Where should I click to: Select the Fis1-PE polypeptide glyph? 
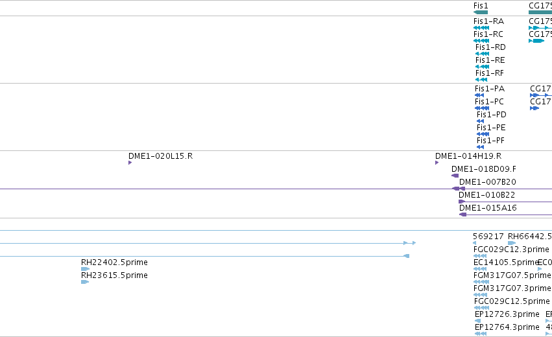(483, 134)
